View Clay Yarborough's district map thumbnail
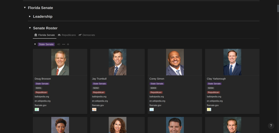 209,109
